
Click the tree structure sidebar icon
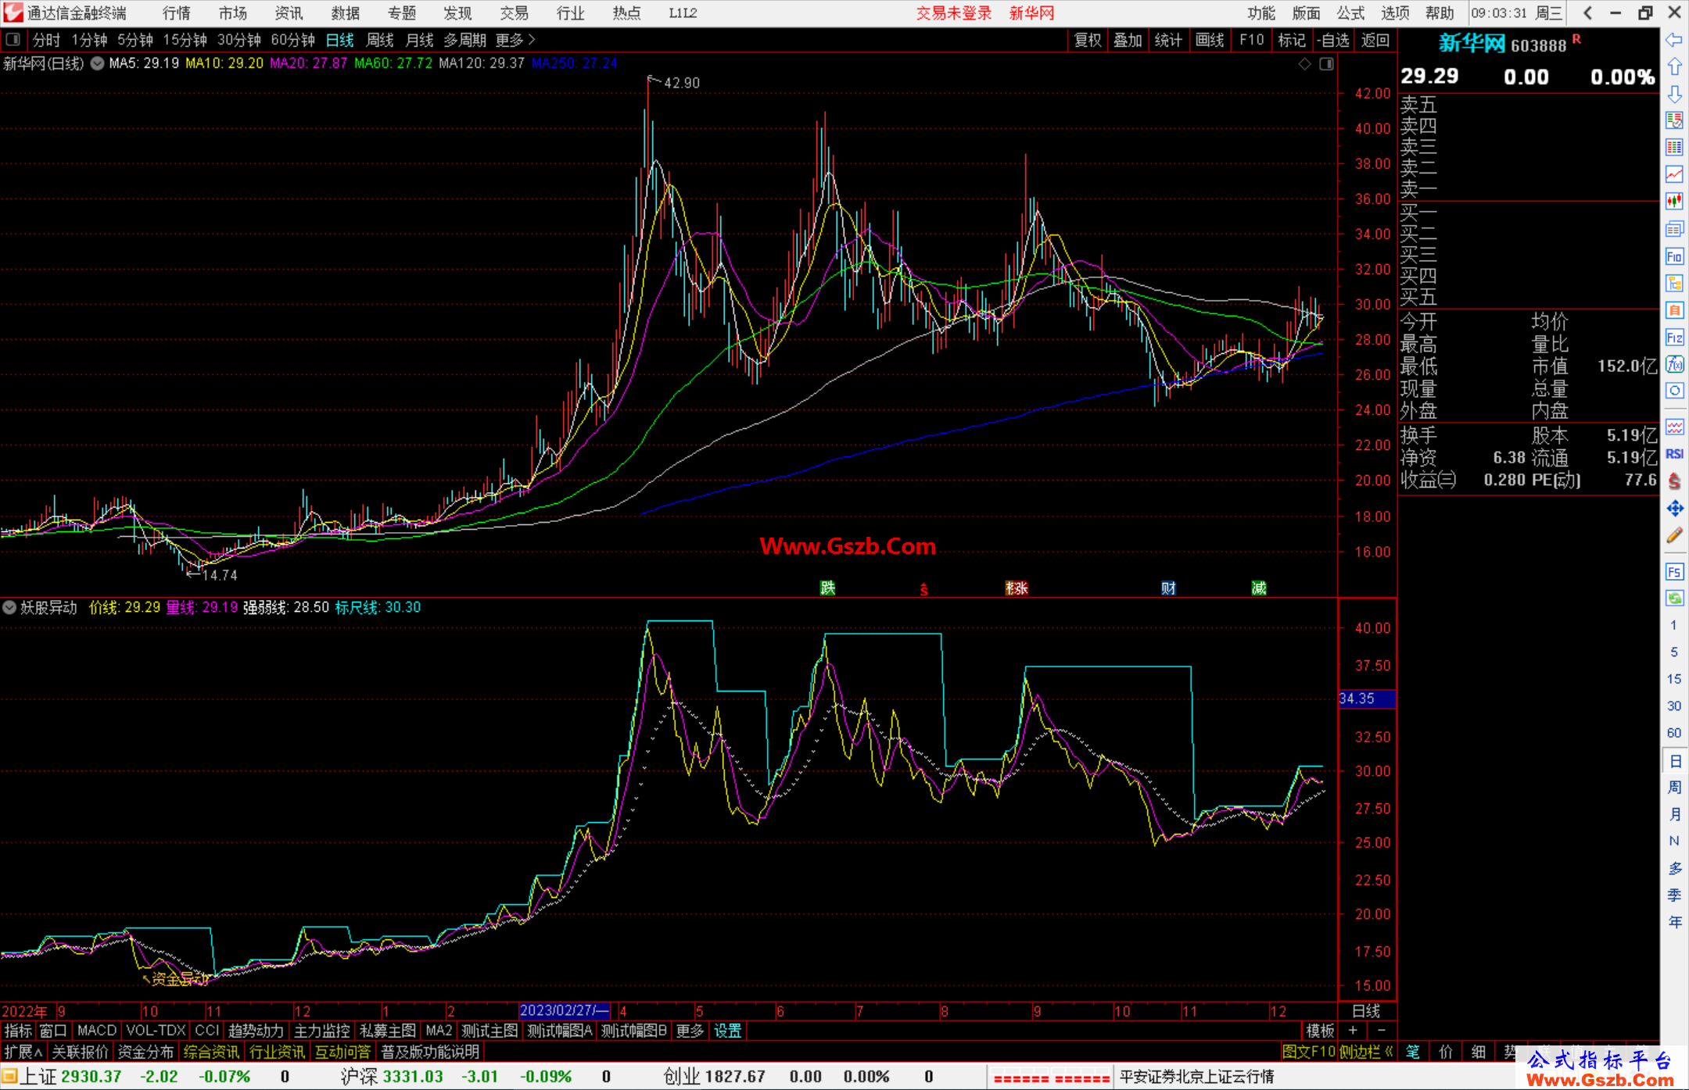pos(1674,283)
